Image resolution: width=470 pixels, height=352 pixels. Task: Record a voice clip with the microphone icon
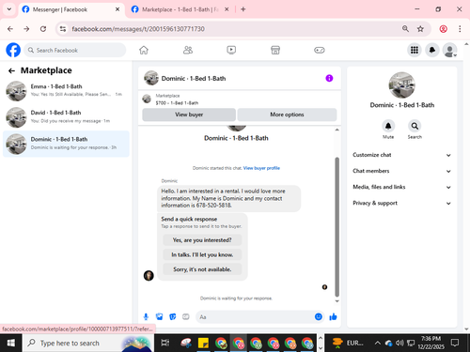[x=146, y=317]
